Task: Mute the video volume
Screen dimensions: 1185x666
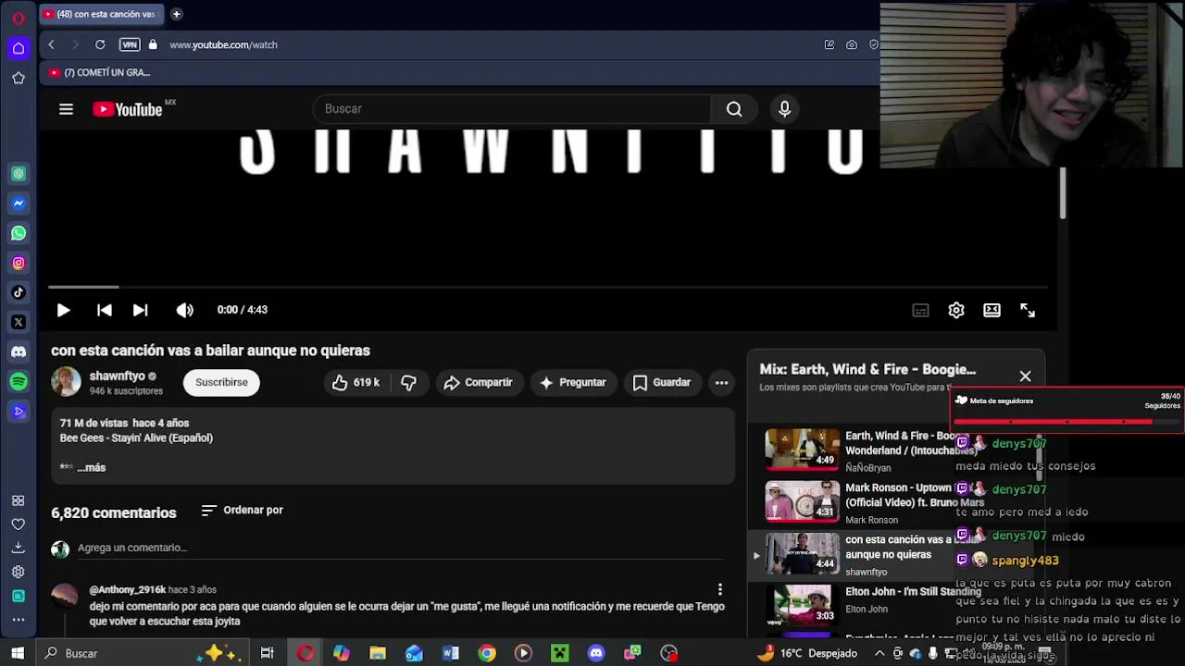Action: [x=185, y=310]
